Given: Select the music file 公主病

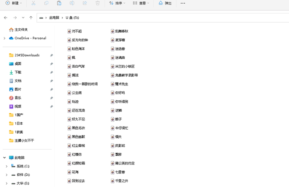Looking at the screenshot, I should [78, 93].
